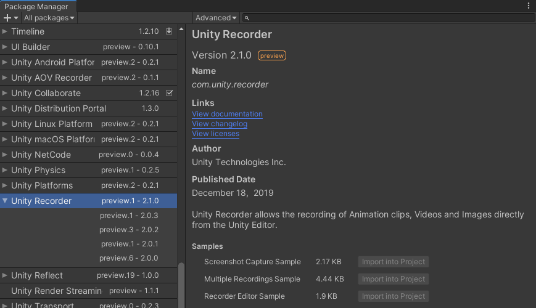Expand Unity Physics versions
This screenshot has width=536, height=308.
[5, 169]
